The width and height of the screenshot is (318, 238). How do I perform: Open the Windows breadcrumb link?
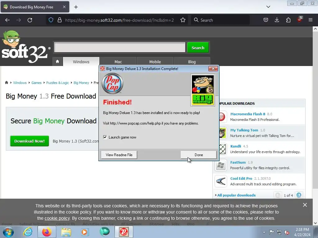coord(20,83)
